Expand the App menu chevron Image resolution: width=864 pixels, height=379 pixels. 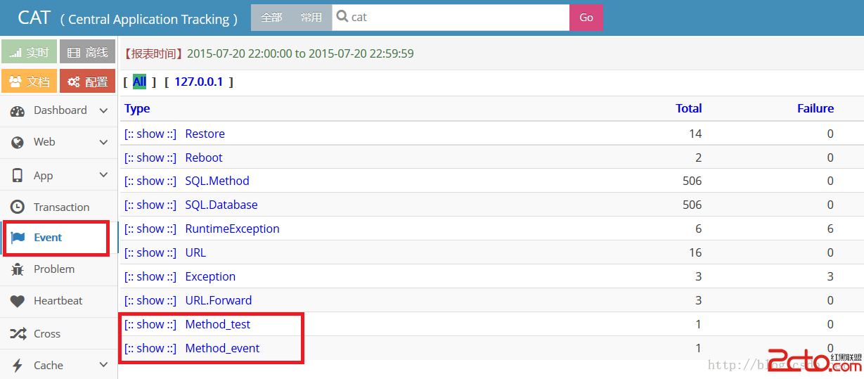tap(104, 175)
